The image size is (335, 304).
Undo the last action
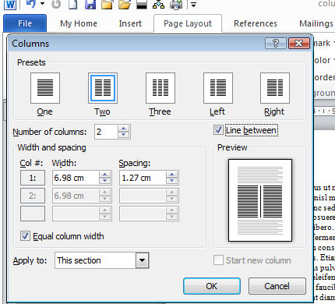pos(30,4)
